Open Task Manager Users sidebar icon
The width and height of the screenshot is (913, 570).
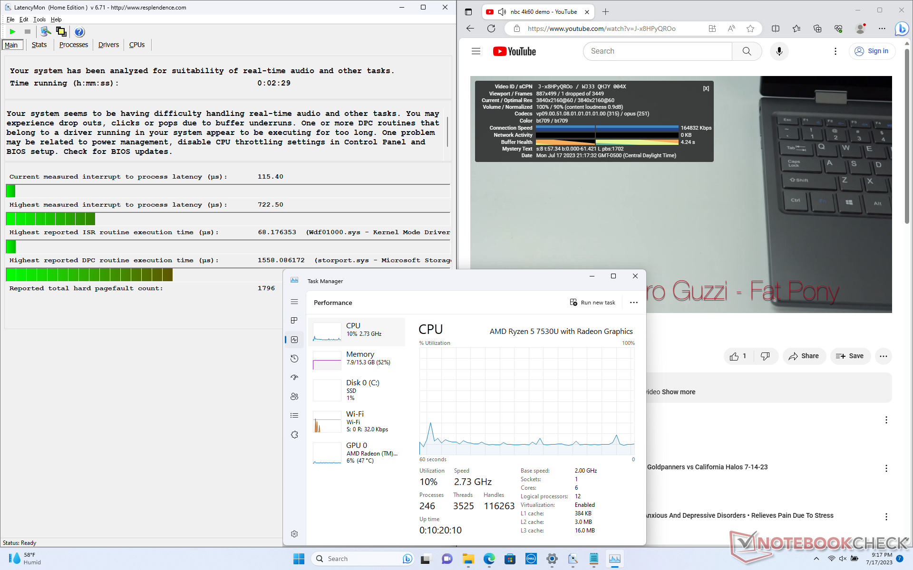coord(294,397)
